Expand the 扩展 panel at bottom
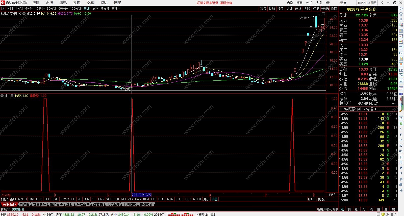 point(5,209)
